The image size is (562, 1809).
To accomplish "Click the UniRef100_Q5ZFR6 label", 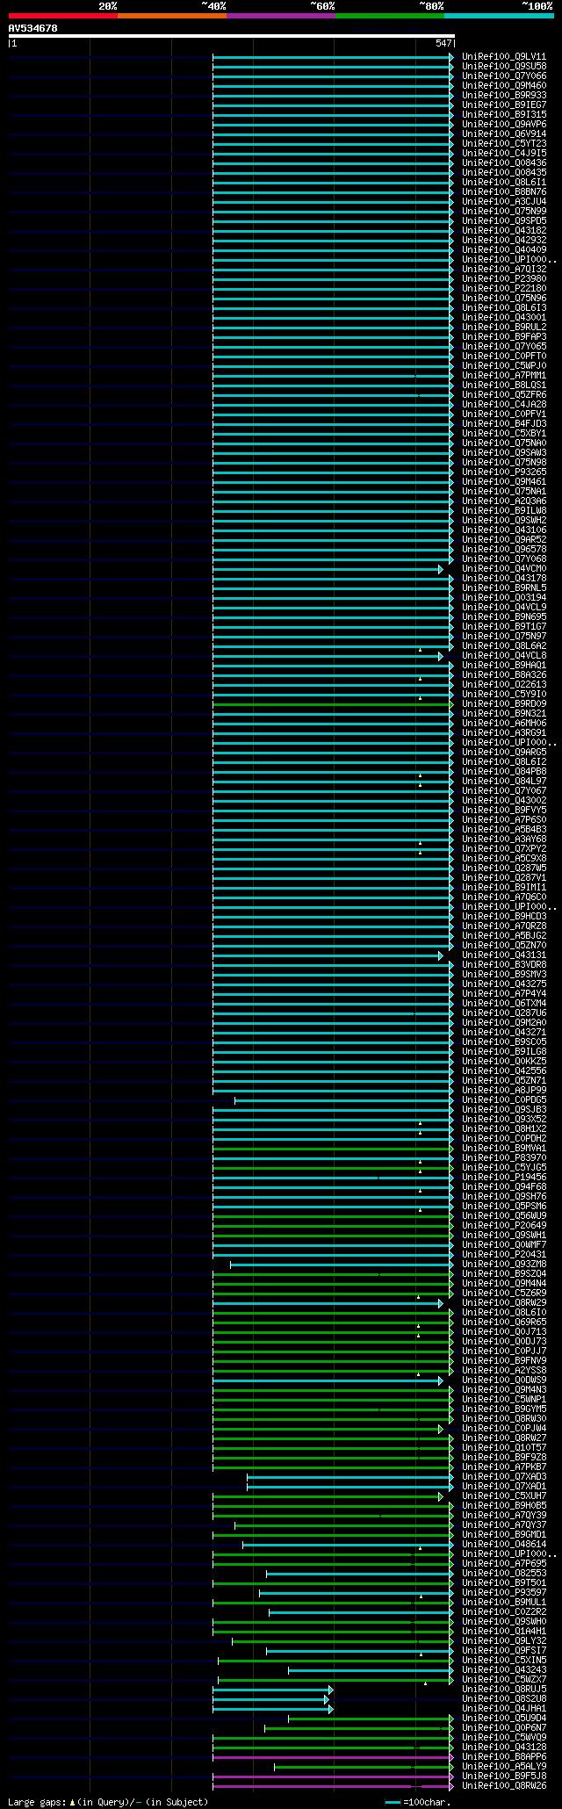I will (x=504, y=394).
